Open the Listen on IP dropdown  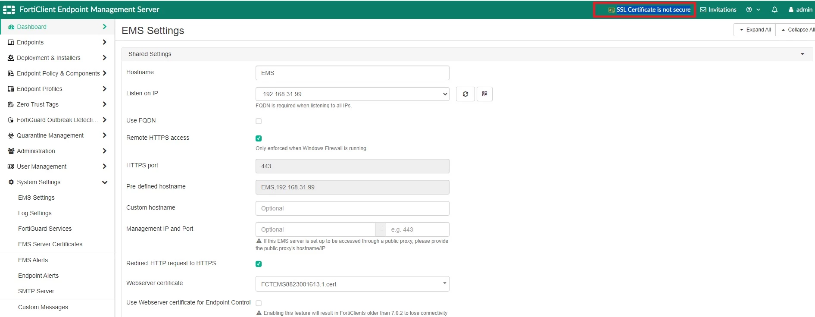(x=353, y=94)
